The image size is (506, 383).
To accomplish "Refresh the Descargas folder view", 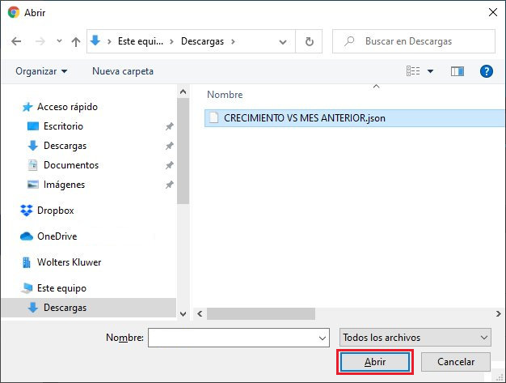I will pyautogui.click(x=309, y=41).
